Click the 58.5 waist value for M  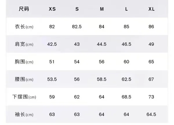[x=102, y=79]
